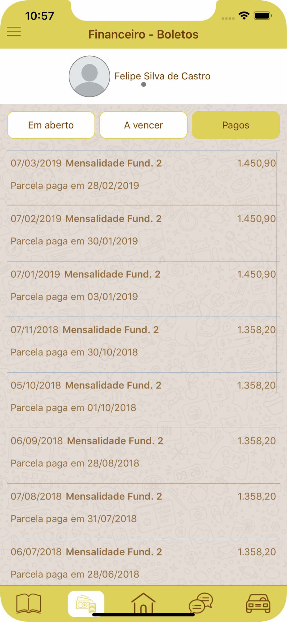Open the book agenda tab icon
Image resolution: width=287 pixels, height=622 pixels.
coord(29,604)
